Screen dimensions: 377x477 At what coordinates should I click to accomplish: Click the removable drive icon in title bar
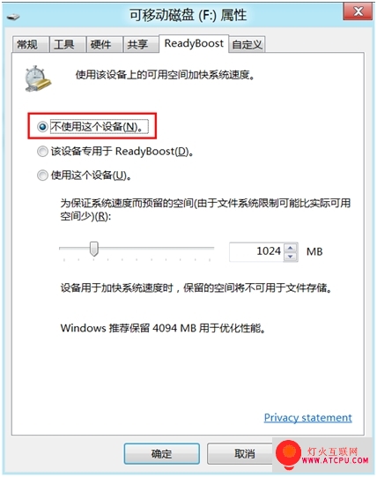point(13,17)
